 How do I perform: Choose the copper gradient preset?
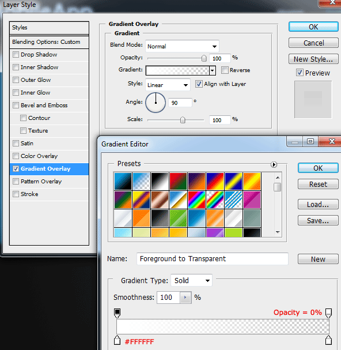coord(160,200)
